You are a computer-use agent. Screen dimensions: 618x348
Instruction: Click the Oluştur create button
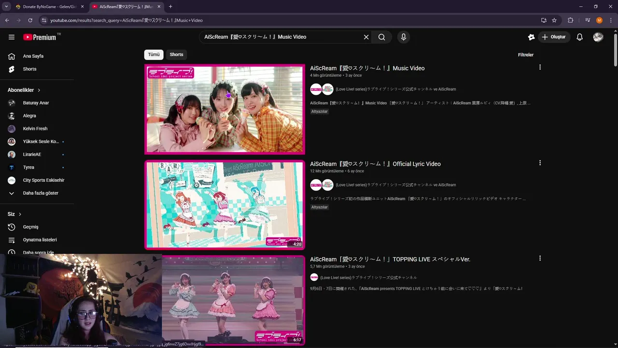[554, 37]
